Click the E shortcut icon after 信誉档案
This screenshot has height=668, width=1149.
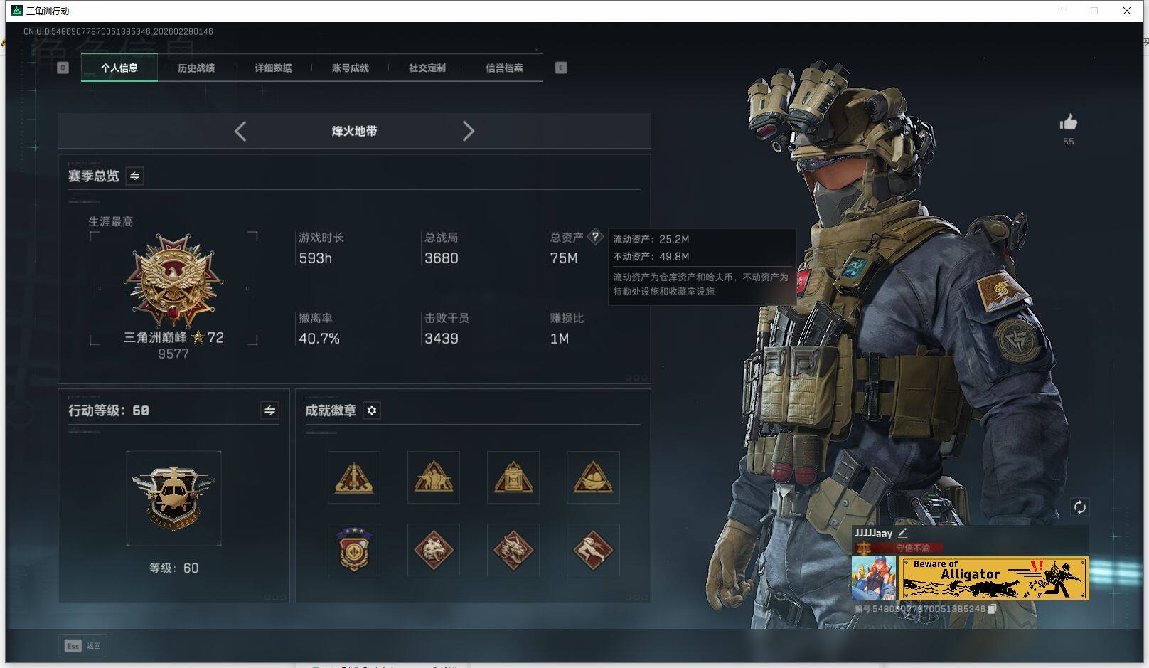tap(561, 68)
